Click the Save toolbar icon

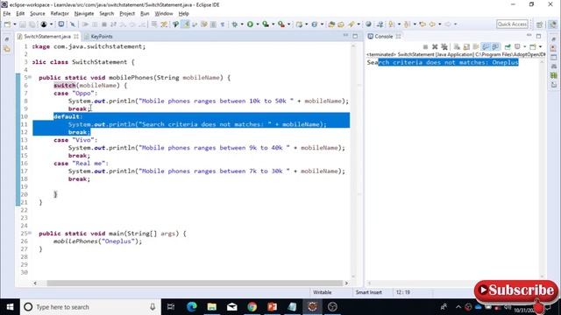23,24
